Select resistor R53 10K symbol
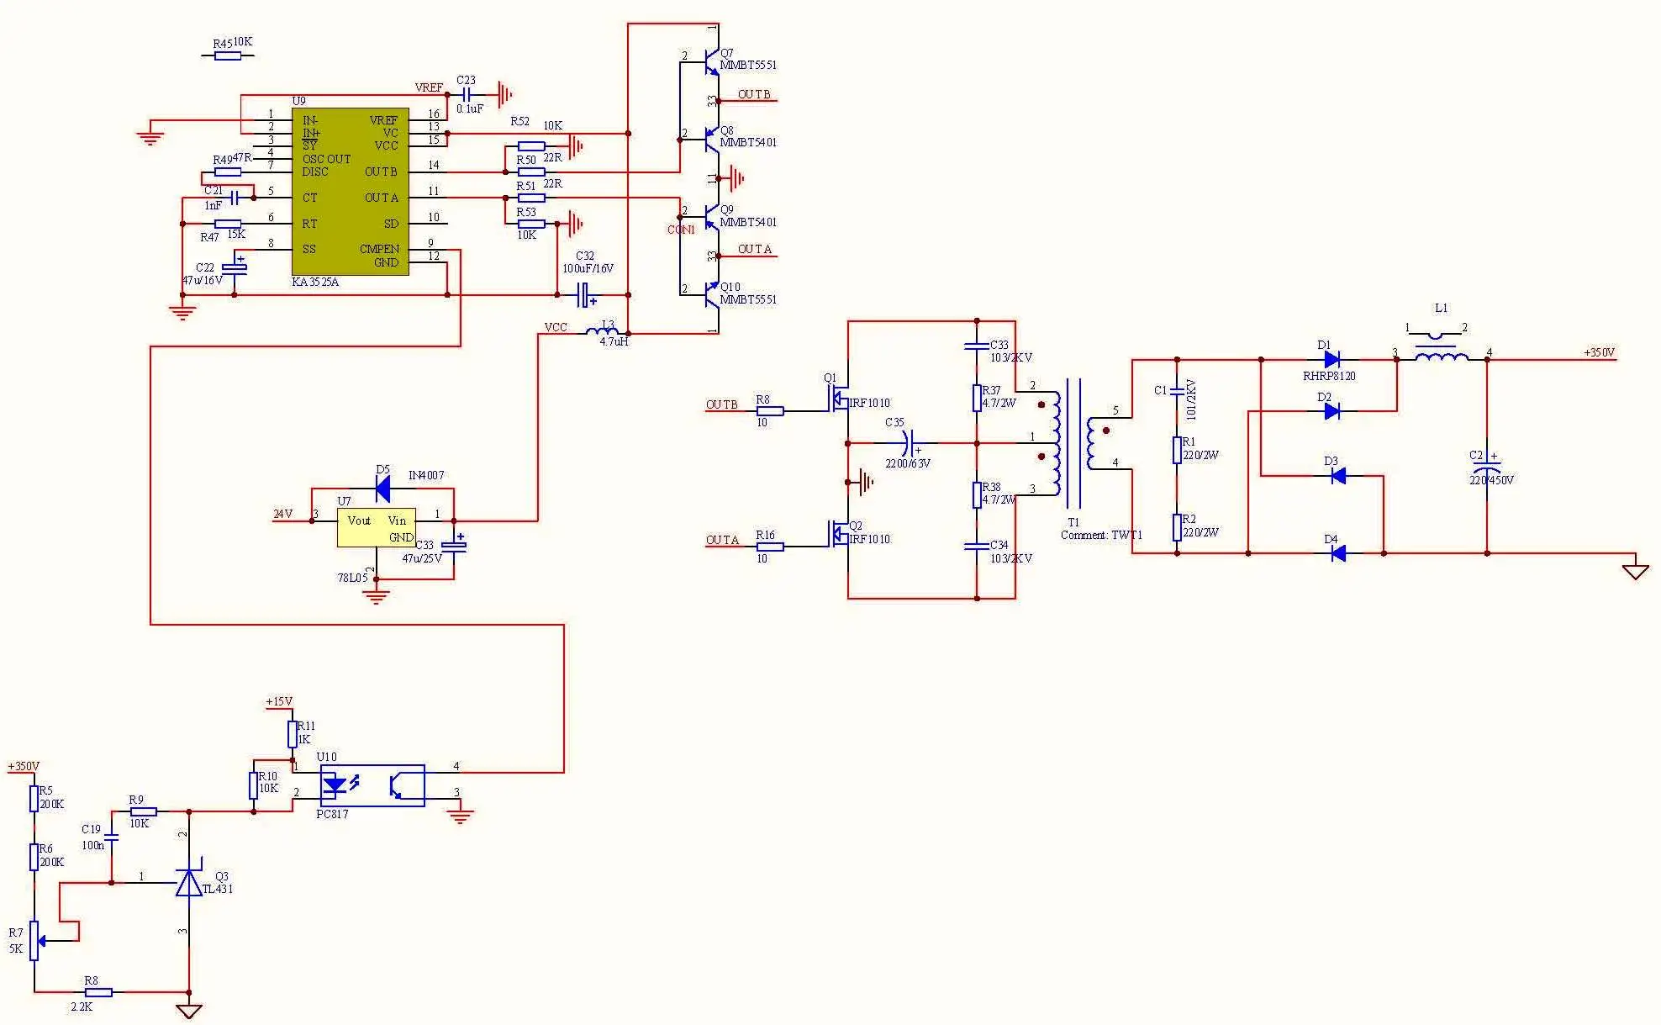1661x1025 pixels. pyautogui.click(x=531, y=224)
